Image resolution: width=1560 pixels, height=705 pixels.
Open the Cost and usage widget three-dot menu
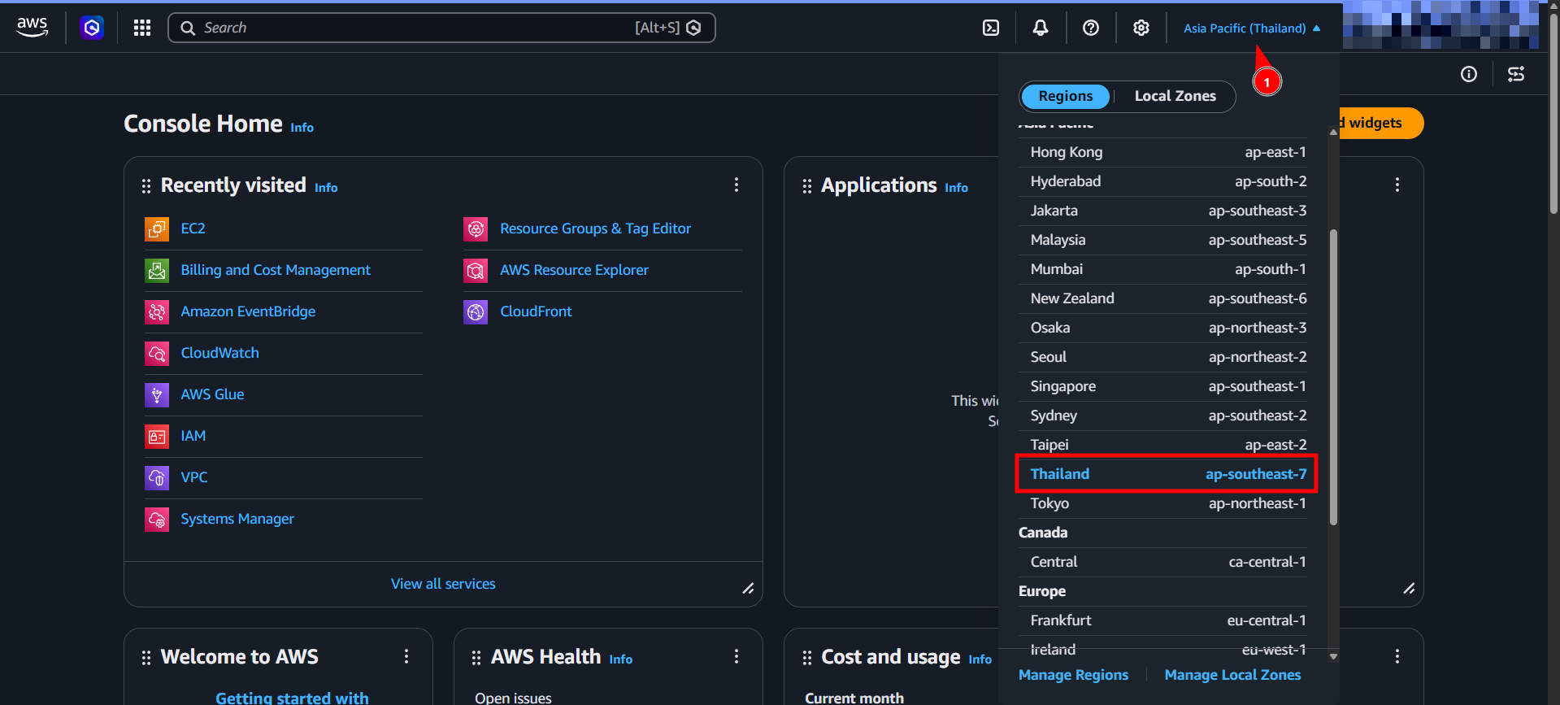click(x=1397, y=657)
